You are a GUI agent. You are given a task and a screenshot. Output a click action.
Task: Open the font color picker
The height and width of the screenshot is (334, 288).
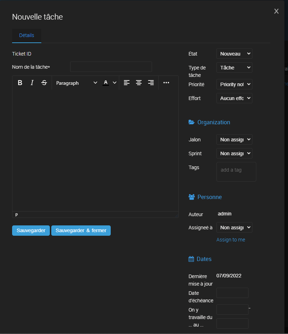coord(109,83)
